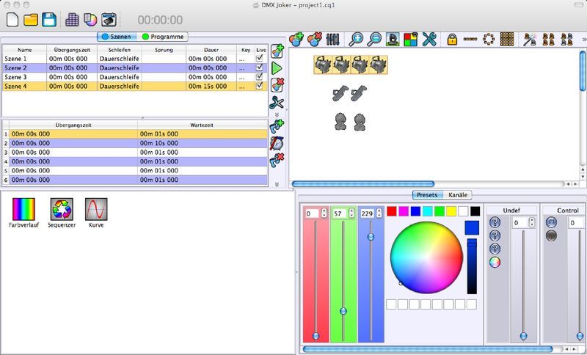Click the red channel slider handle
The image size is (587, 355).
pyautogui.click(x=316, y=336)
